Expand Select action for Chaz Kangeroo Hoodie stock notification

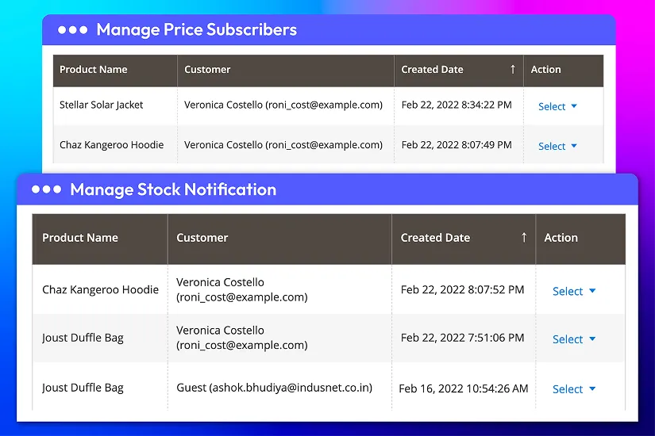coord(573,291)
